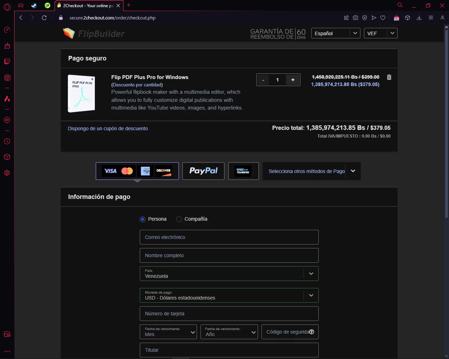
Task: Open the Moneda de pago dropdown
Action: point(229,295)
